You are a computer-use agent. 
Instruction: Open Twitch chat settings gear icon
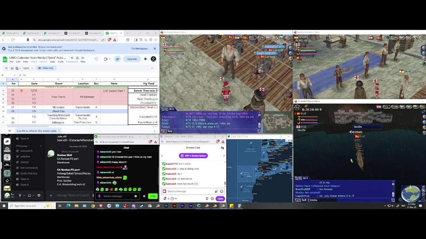pyautogui.click(x=212, y=199)
